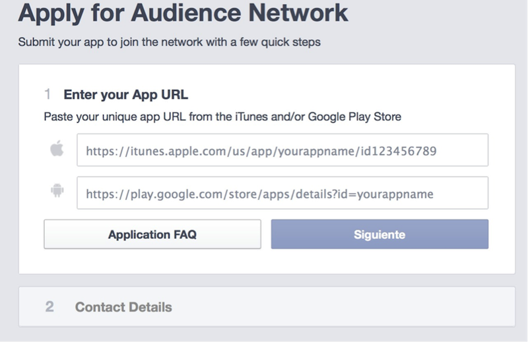The height and width of the screenshot is (342, 528).
Task: Expand the Contact Details section
Action: (266, 306)
